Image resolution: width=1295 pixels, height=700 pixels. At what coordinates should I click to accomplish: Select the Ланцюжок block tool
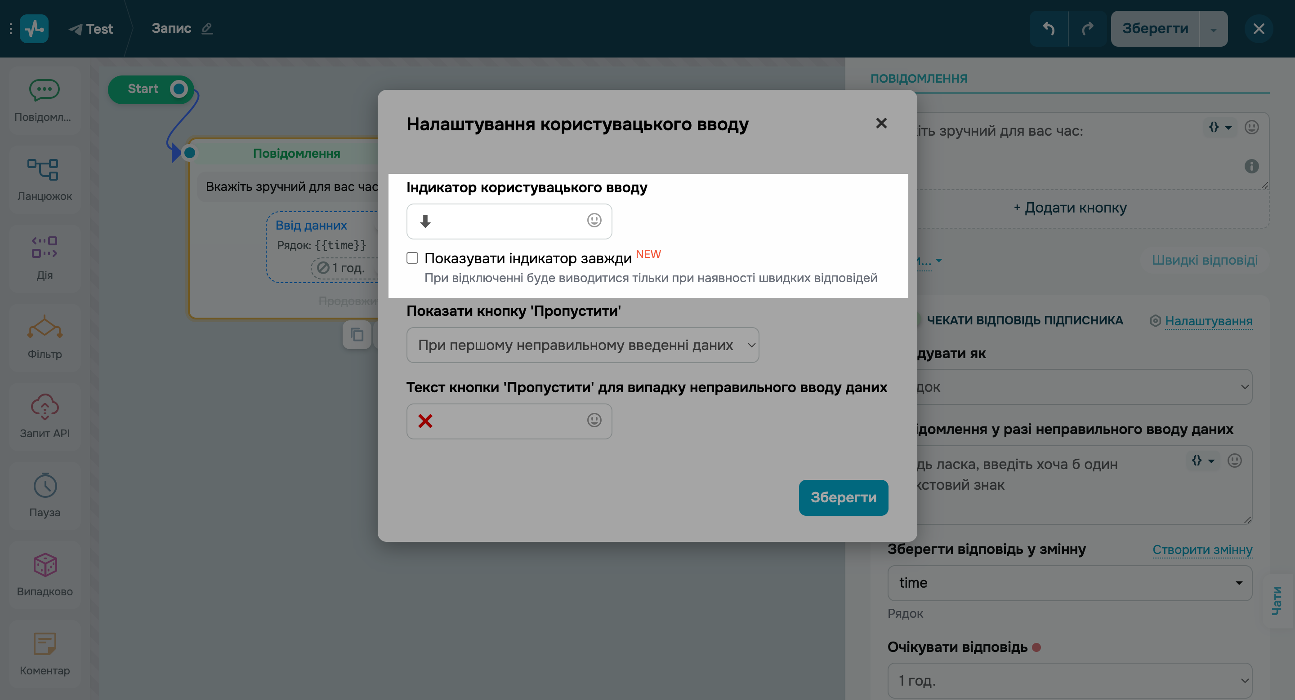[x=45, y=179]
